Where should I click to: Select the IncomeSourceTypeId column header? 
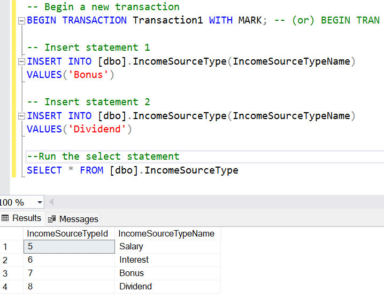[67, 233]
